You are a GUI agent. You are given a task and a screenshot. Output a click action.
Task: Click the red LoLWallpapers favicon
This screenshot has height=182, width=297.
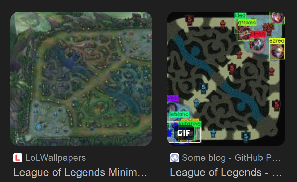18,158
